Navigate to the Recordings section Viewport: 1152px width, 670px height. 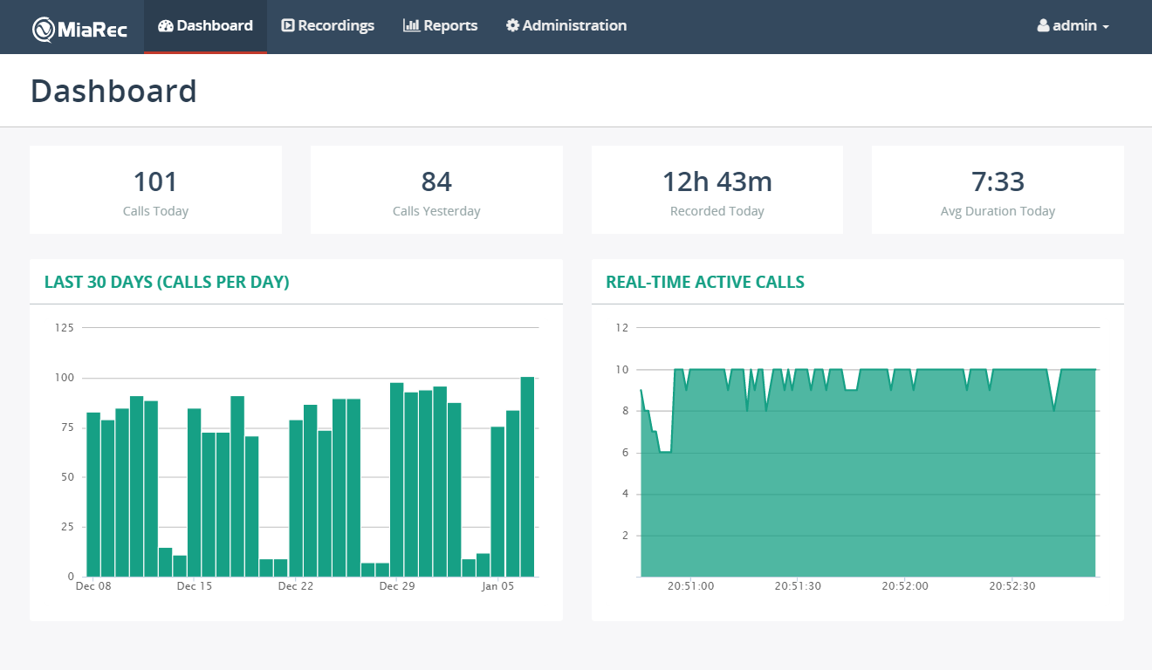(328, 25)
